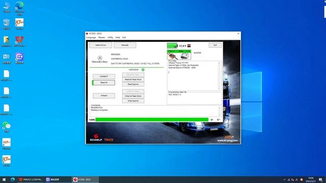Click KT200-2023 taskbar button
This screenshot has width=326, height=183.
tap(85, 179)
